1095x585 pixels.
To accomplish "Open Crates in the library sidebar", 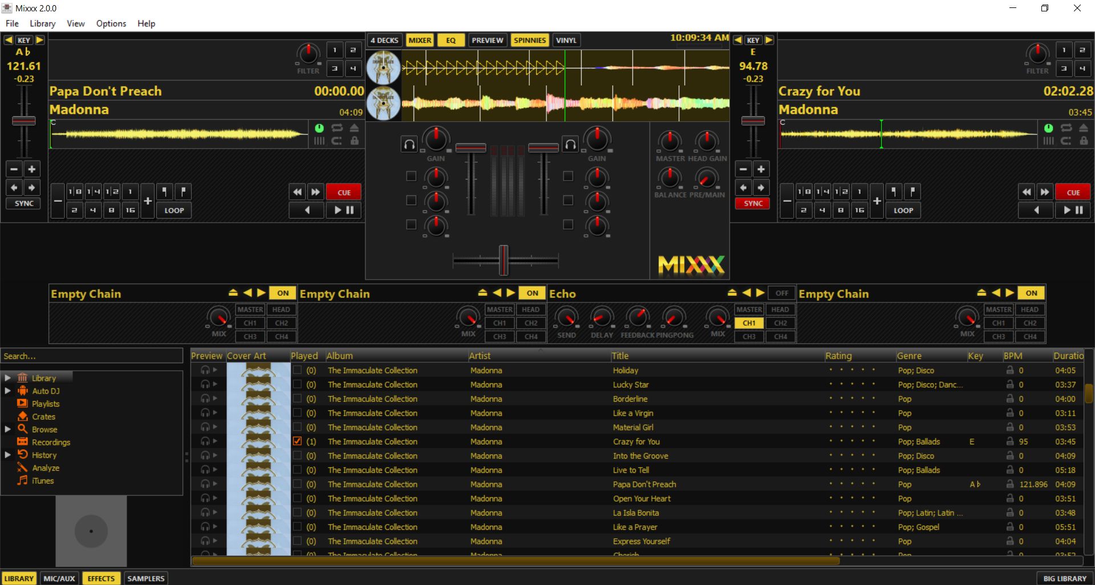I will coord(43,416).
